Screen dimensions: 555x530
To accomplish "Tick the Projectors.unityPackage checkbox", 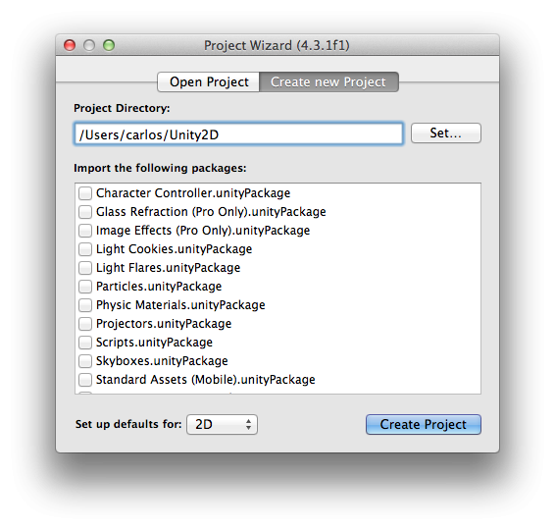I will pyautogui.click(x=85, y=324).
